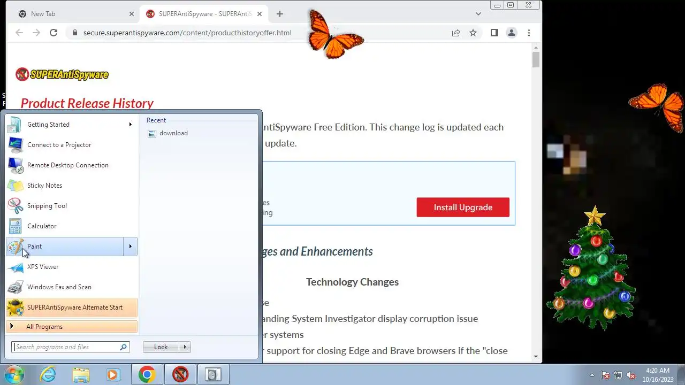Click the Snipping Tool scissors icon
685x385 pixels.
pos(15,206)
